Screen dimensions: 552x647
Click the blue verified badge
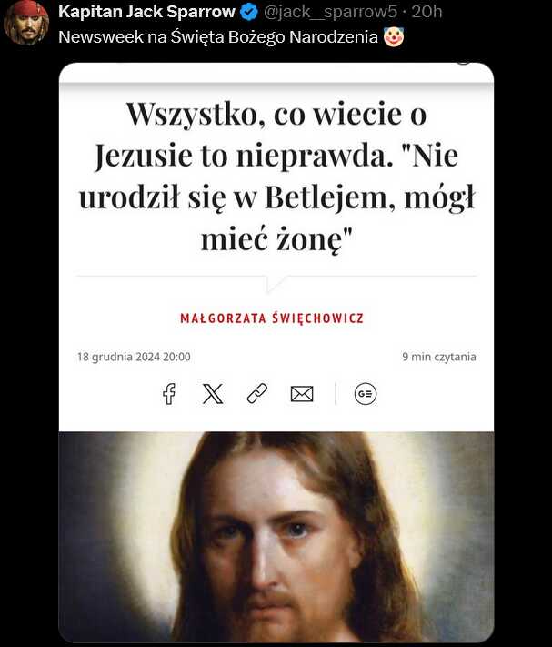(x=248, y=12)
